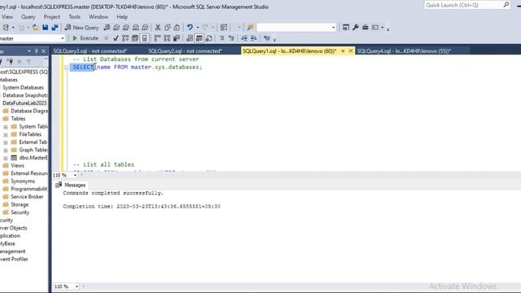The image size is (521, 293).
Task: Click the Paste clipboard icon
Action: pos(177,28)
